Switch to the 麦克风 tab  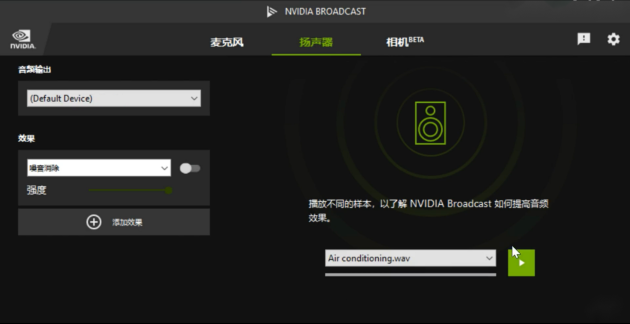[227, 42]
